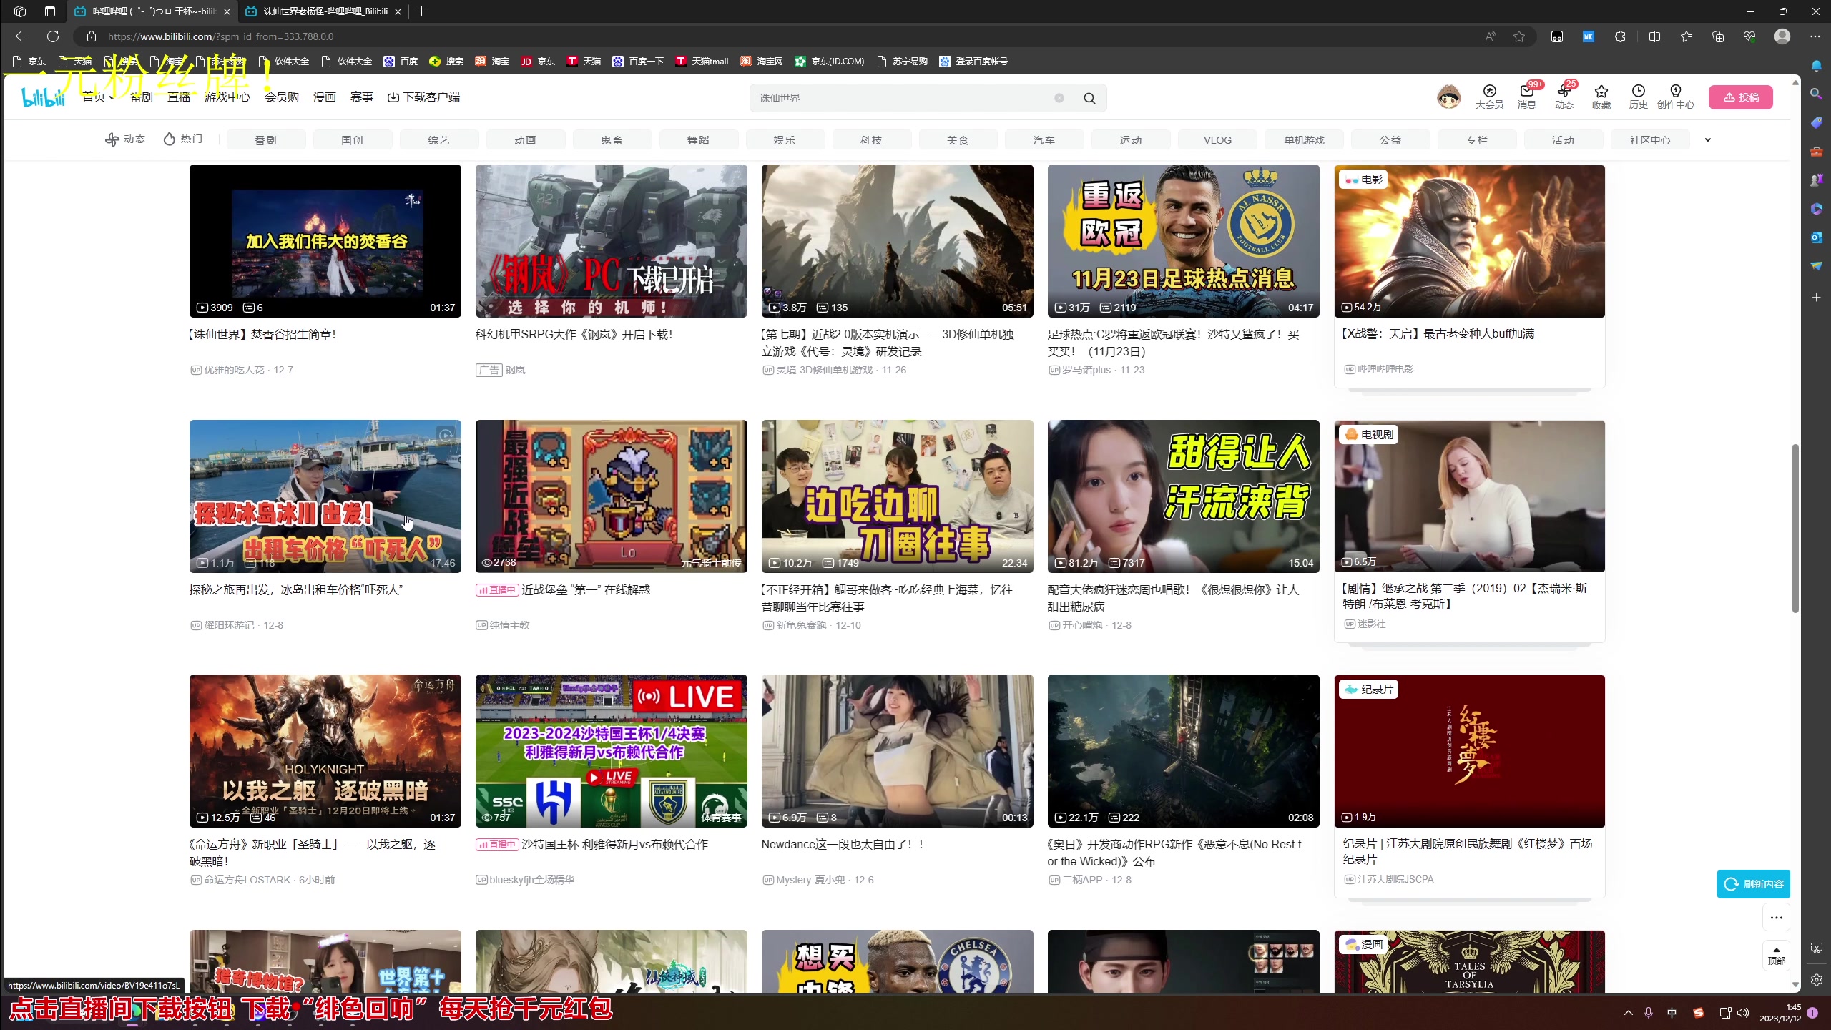Expand the category channel list chevron
Screen dimensions: 1831x1030
(x=1708, y=140)
